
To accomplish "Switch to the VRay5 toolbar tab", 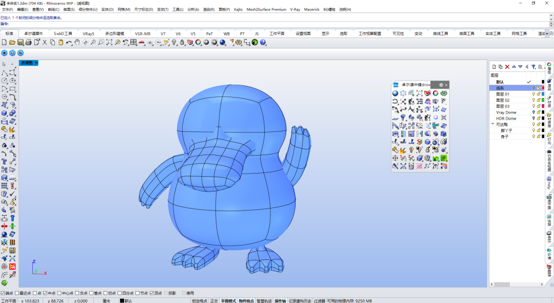I will 88,33.
